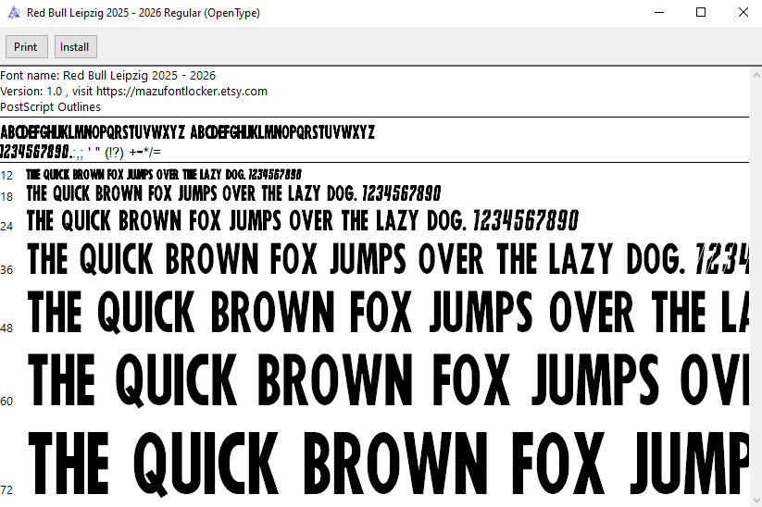Click the 60 point size label
The height and width of the screenshot is (507, 762).
[6, 402]
